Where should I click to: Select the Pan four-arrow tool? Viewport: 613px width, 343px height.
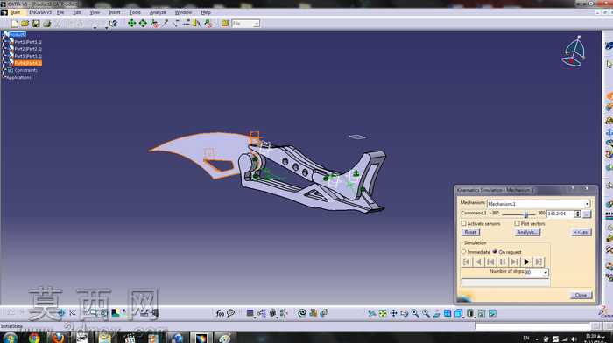click(393, 313)
